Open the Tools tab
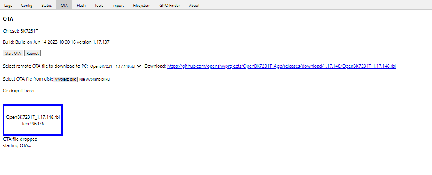The height and width of the screenshot is (175, 432). [99, 5]
